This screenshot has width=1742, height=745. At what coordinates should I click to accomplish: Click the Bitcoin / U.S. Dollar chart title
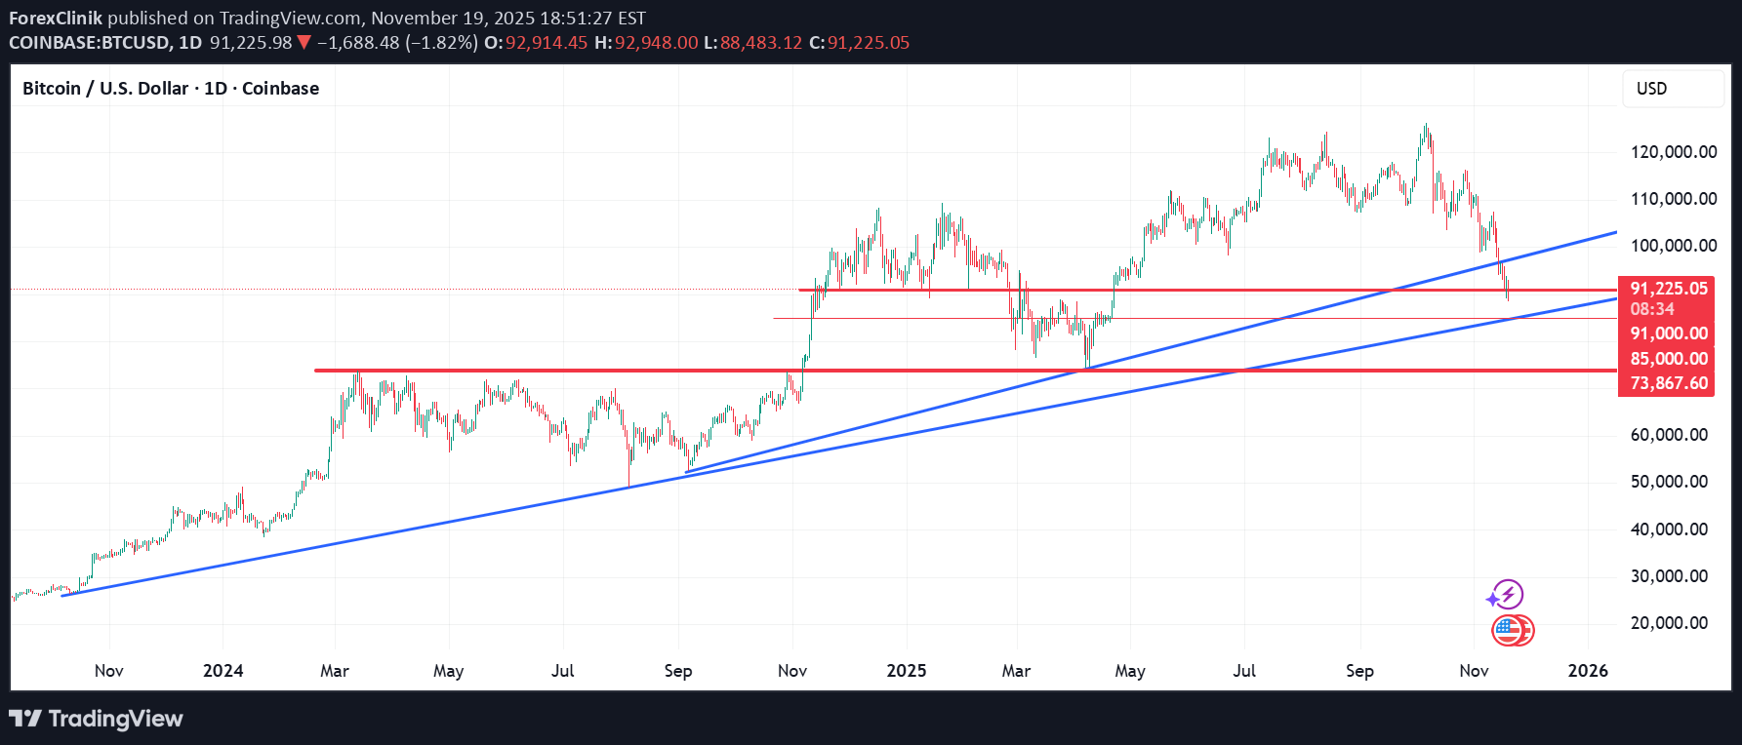pos(170,89)
